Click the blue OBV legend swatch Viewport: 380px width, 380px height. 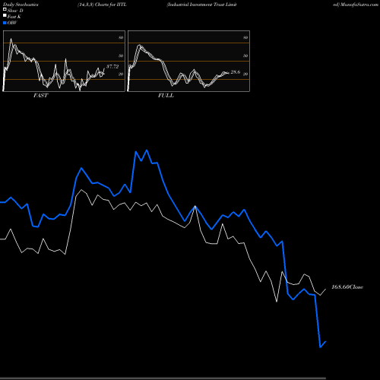point(5,23)
